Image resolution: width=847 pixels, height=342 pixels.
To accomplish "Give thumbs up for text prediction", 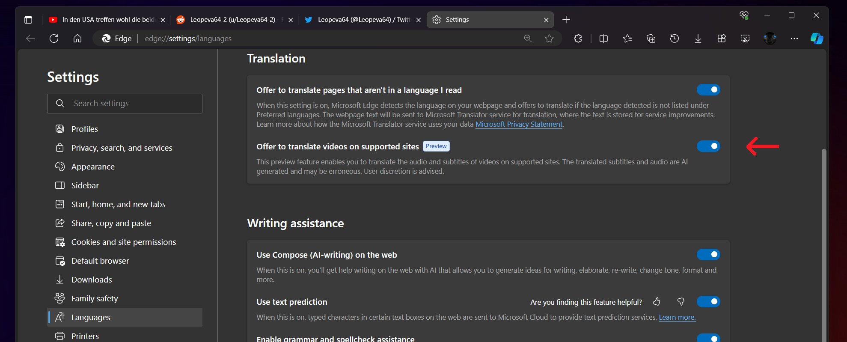I will click(x=657, y=302).
